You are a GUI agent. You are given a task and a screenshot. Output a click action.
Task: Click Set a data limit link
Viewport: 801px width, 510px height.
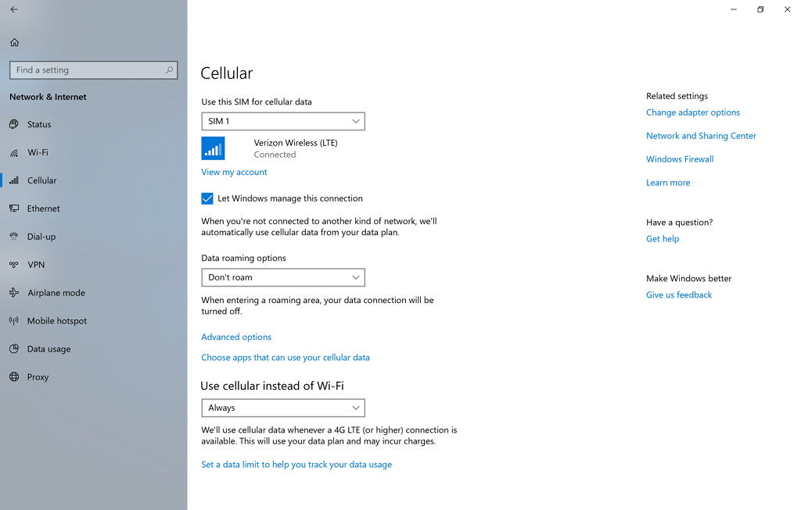click(296, 465)
